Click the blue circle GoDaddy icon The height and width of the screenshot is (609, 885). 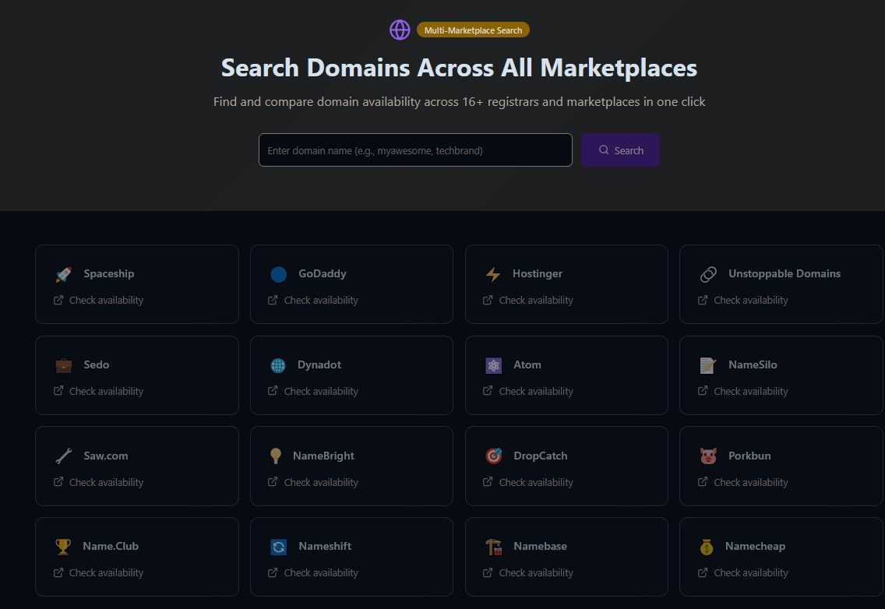click(278, 273)
